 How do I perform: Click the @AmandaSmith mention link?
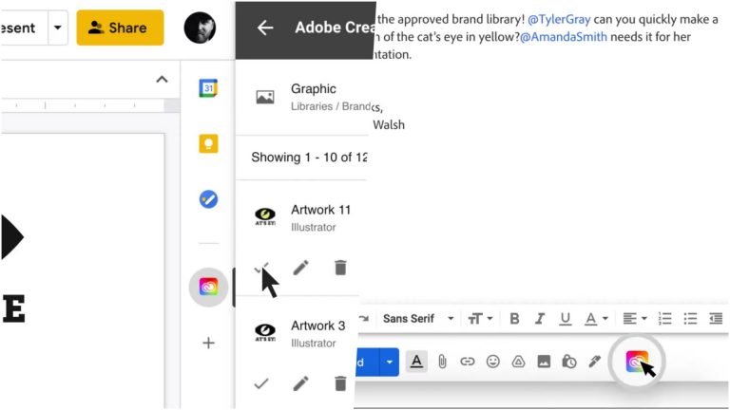[564, 37]
